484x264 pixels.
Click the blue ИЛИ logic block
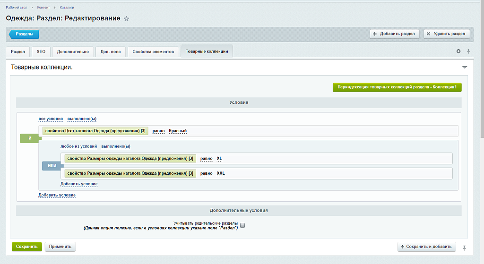52,166
